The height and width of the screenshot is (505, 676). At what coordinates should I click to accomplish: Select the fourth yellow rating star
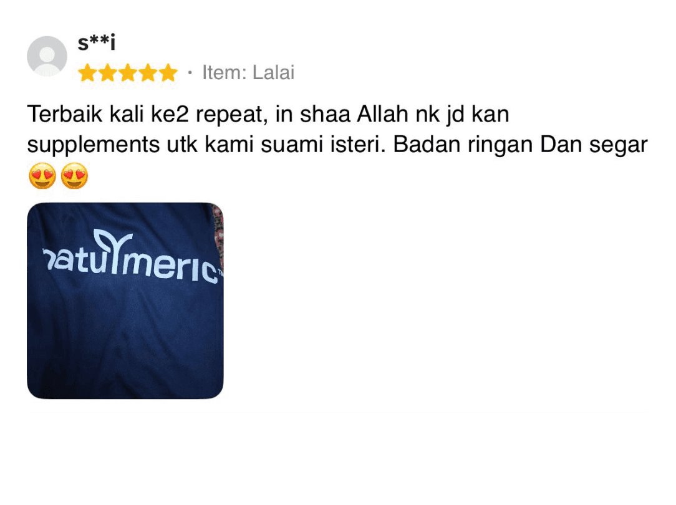click(x=148, y=73)
